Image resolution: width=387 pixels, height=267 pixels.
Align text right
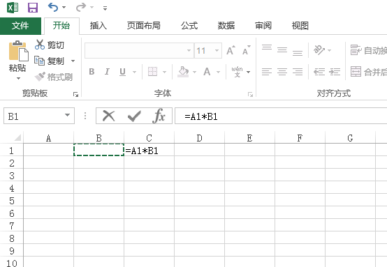pyautogui.click(x=298, y=72)
